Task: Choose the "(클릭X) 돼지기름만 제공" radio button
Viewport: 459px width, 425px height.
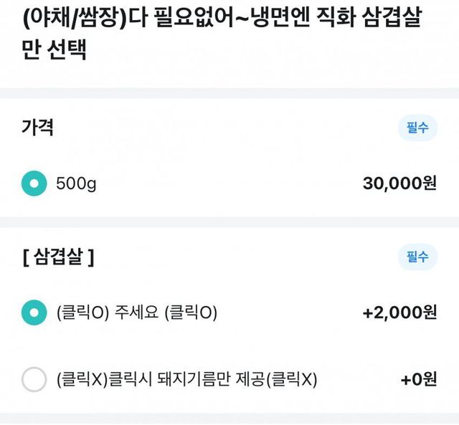Action: click(x=34, y=379)
